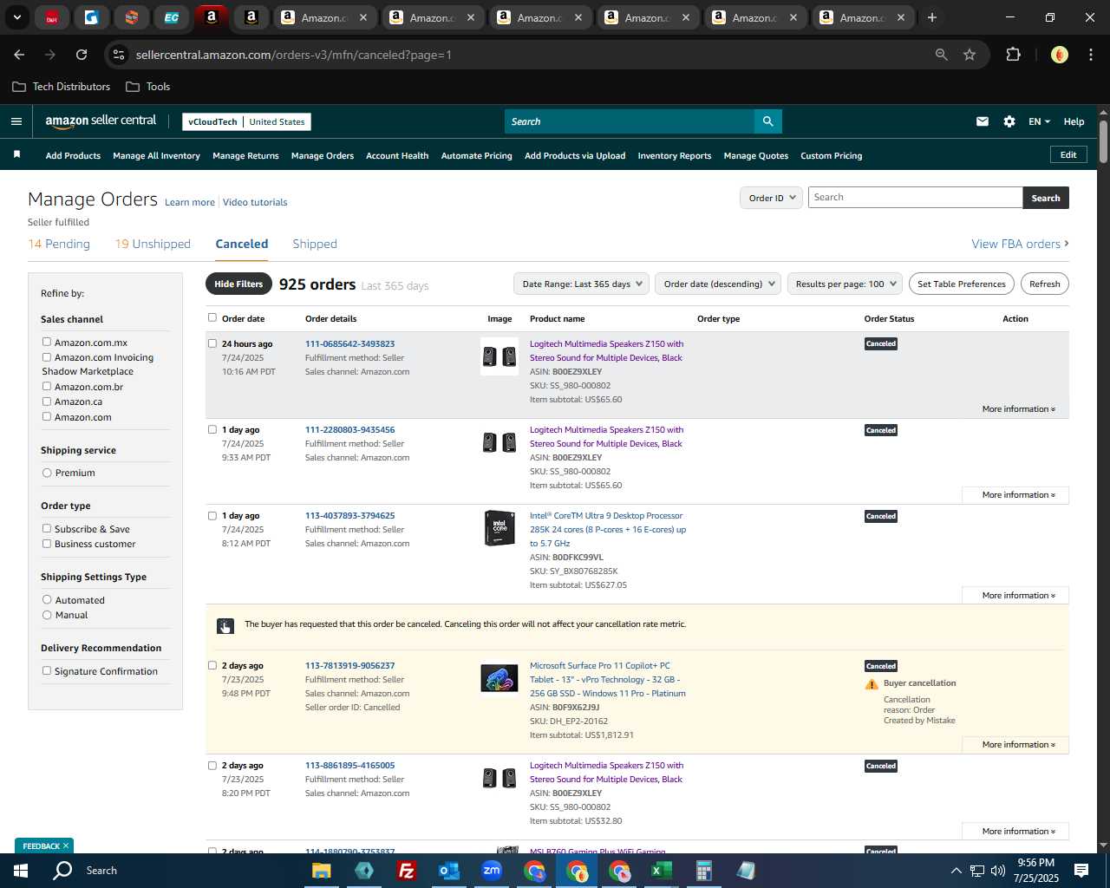Image resolution: width=1110 pixels, height=888 pixels.
Task: Click the Windows Start button
Action: point(21,871)
